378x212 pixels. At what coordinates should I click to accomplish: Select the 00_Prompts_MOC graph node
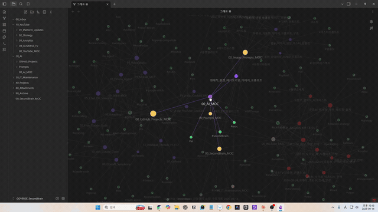210,114
